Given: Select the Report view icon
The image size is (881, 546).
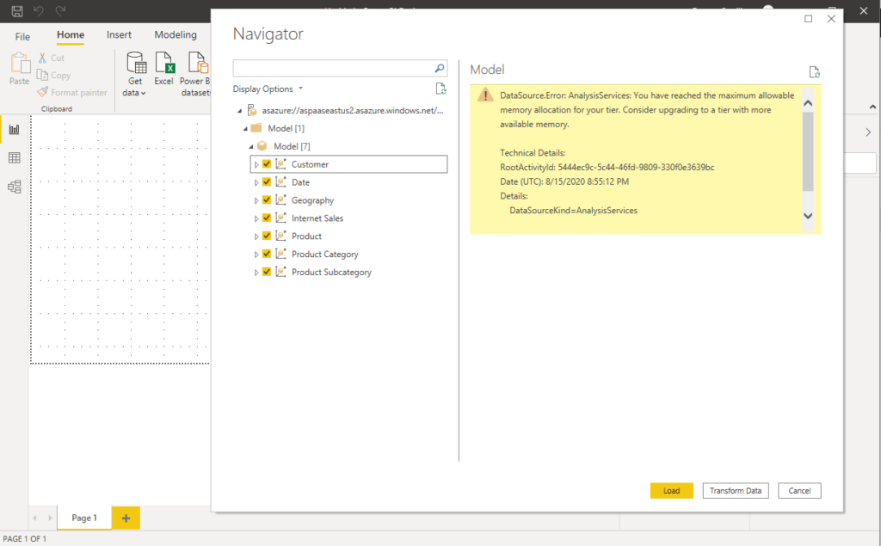Looking at the screenshot, I should click(13, 129).
